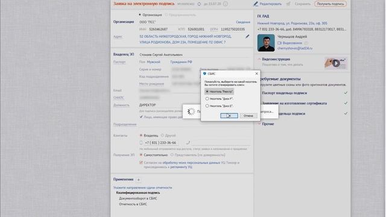The height and width of the screenshot is (217, 386).
Task: Select the "Организация" radio button
Action: pyautogui.click(x=140, y=14)
